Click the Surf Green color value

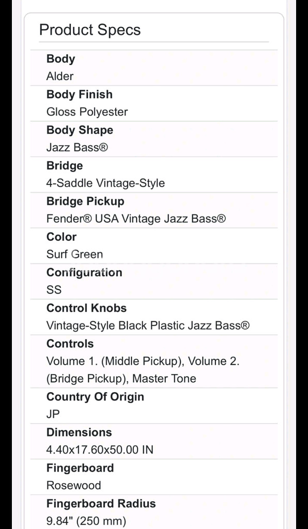(74, 254)
